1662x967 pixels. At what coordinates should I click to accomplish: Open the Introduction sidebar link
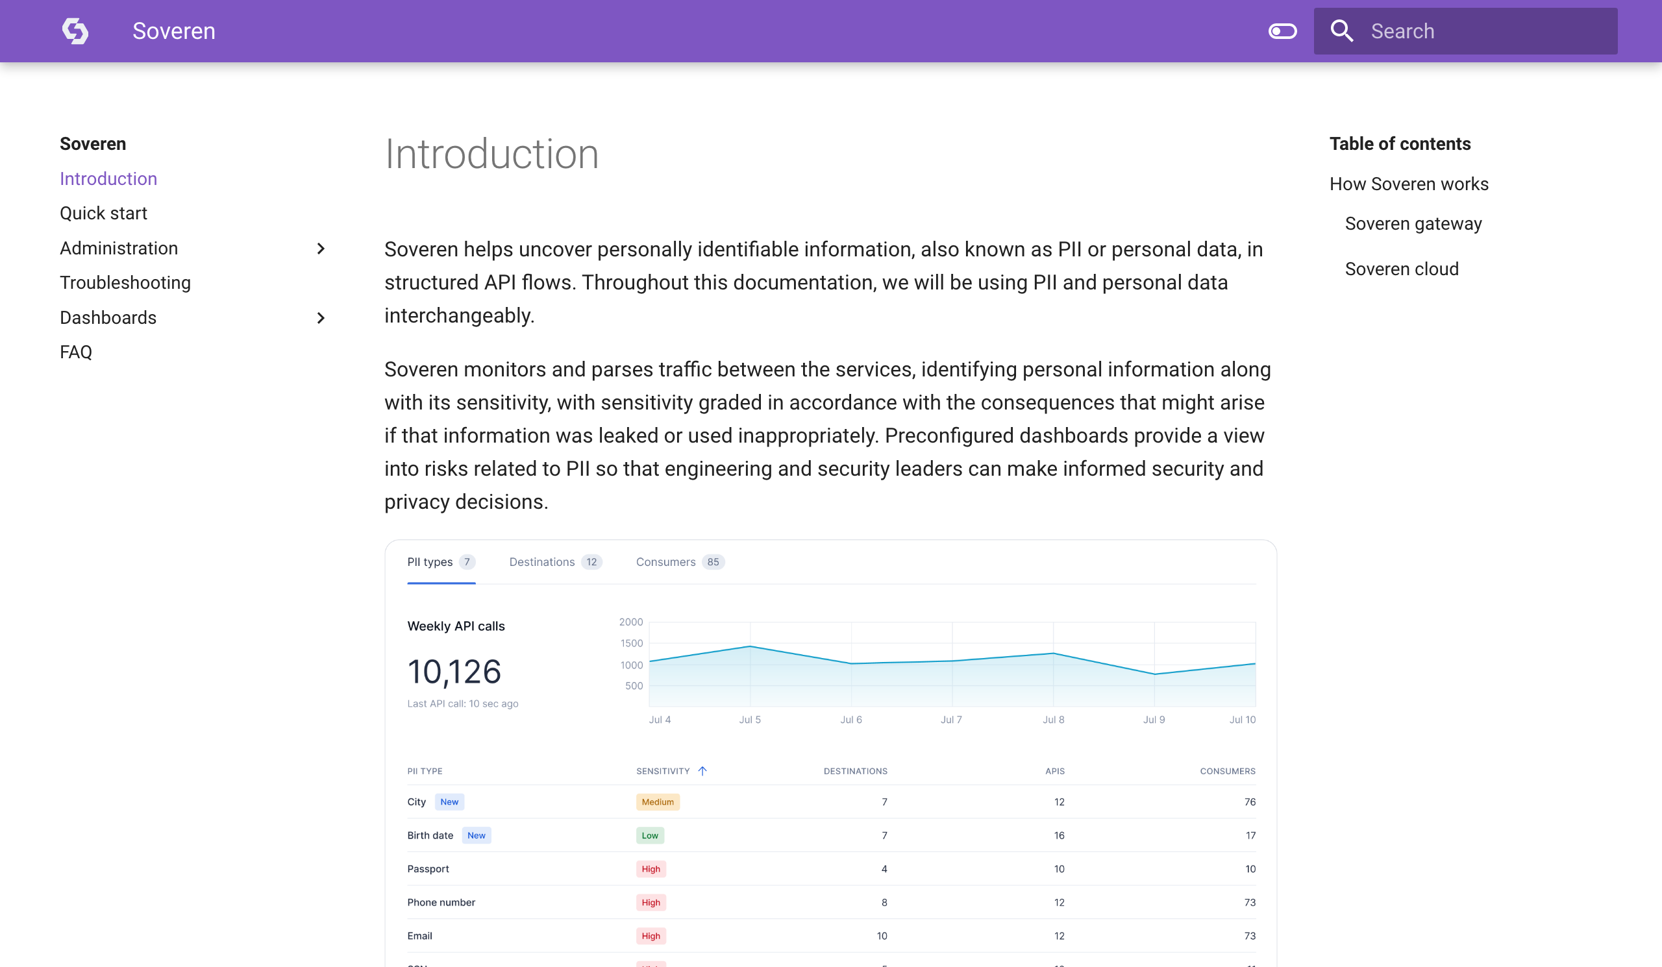108,178
